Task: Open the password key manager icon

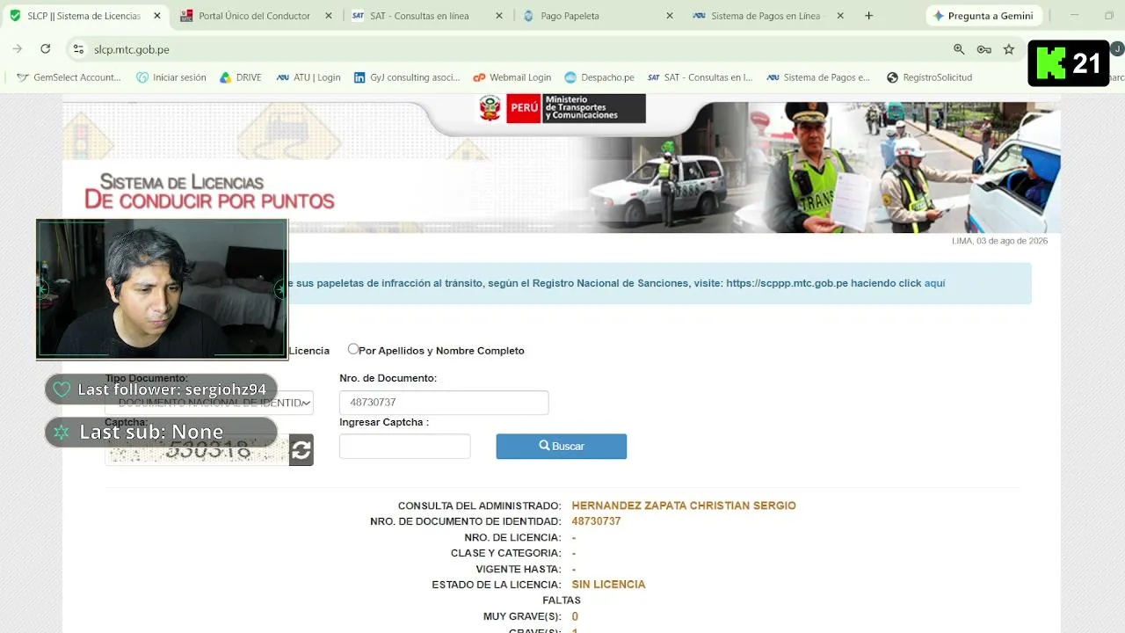Action: (x=983, y=49)
